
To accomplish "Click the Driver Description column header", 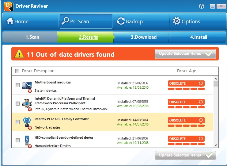I will coord(38,71).
